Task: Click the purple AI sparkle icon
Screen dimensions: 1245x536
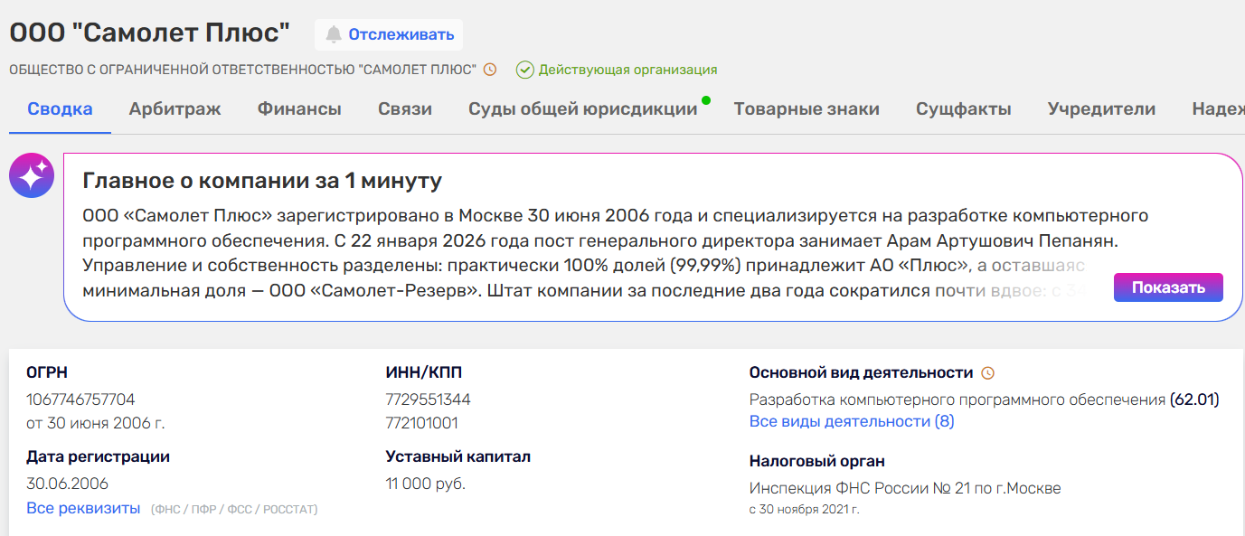Action: [x=32, y=175]
